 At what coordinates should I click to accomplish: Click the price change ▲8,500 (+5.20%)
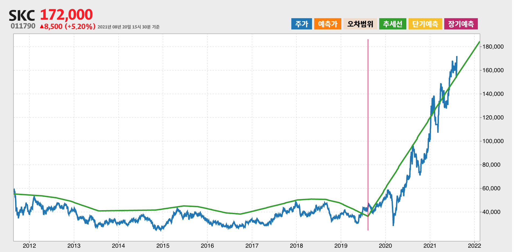68,26
